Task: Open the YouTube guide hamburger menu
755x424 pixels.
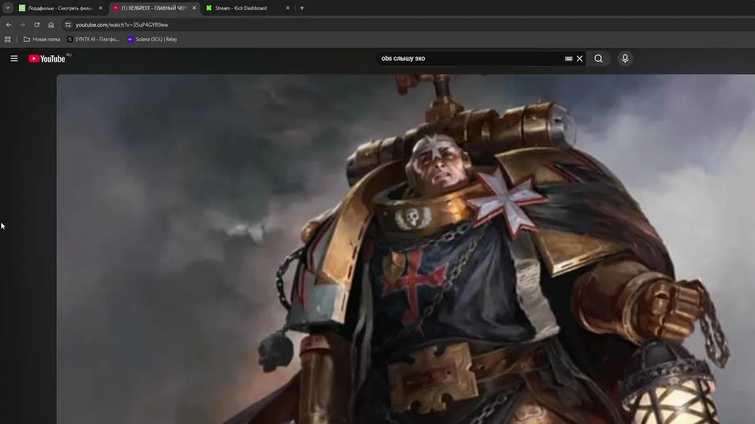Action: pyautogui.click(x=14, y=58)
